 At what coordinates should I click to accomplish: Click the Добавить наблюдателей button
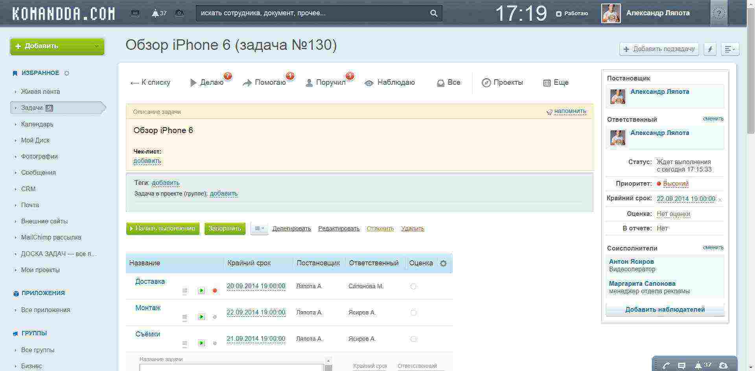[x=665, y=309]
